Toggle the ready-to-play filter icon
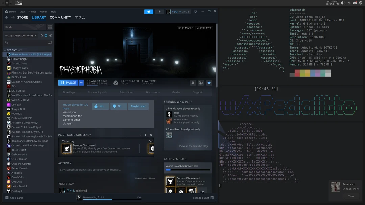This screenshot has width=365, height=205. 51,35
